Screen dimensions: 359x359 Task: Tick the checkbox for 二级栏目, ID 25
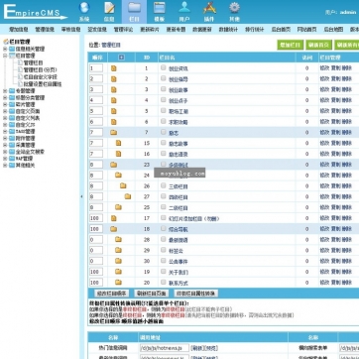(x=164, y=207)
